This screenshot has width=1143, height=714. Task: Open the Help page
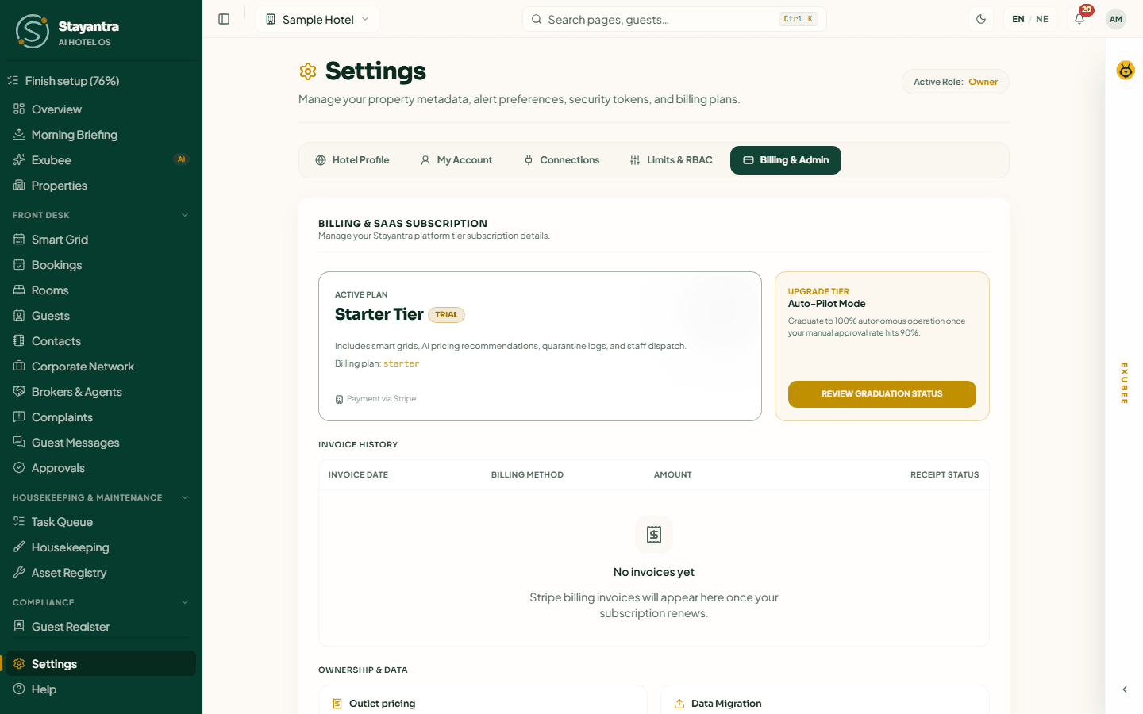pos(101,689)
